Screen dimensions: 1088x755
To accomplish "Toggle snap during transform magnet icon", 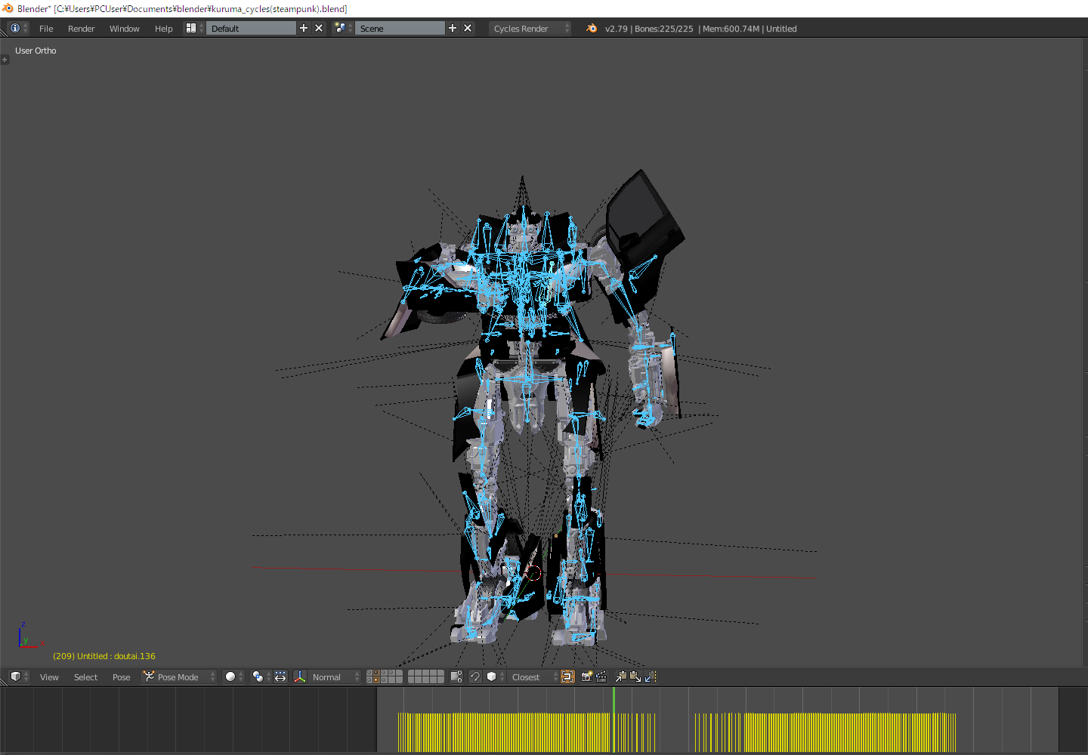I will (475, 677).
